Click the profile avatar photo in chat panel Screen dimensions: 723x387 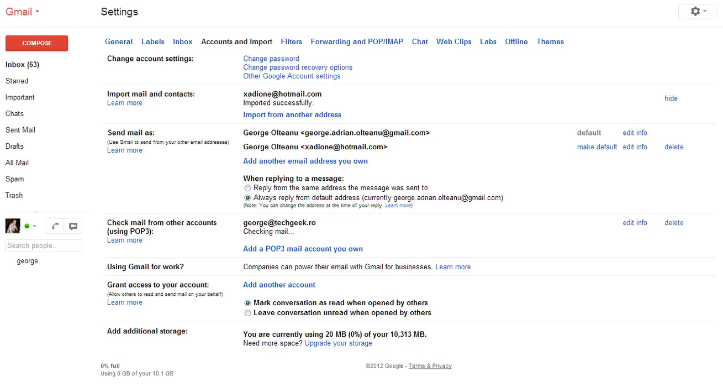tap(13, 226)
